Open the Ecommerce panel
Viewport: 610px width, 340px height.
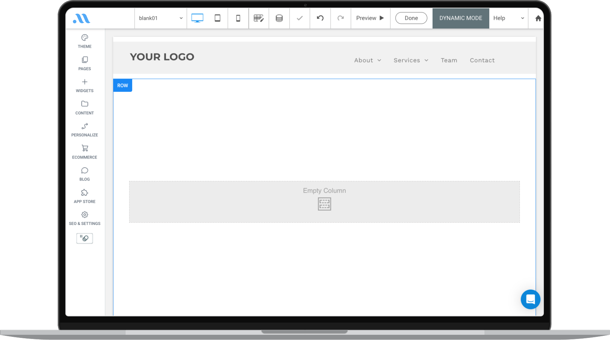(x=85, y=152)
